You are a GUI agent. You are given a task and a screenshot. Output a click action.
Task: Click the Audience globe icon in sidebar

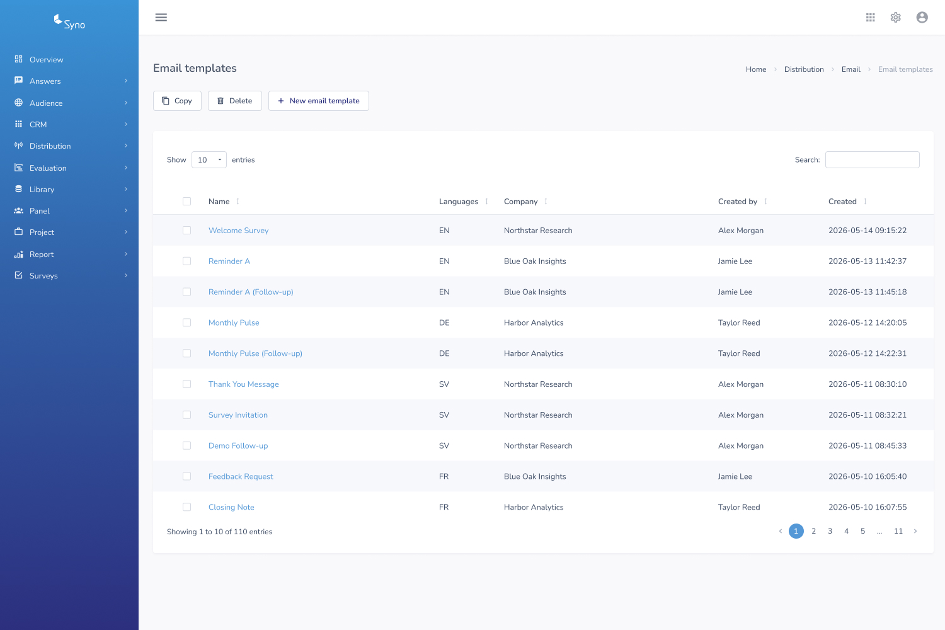tap(19, 103)
